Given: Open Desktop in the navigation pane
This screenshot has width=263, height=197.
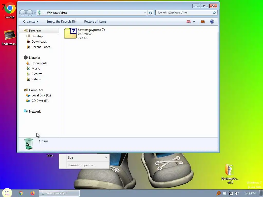Looking at the screenshot, I should (37, 36).
